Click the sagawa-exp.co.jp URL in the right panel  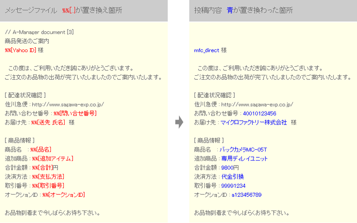[x=257, y=104]
